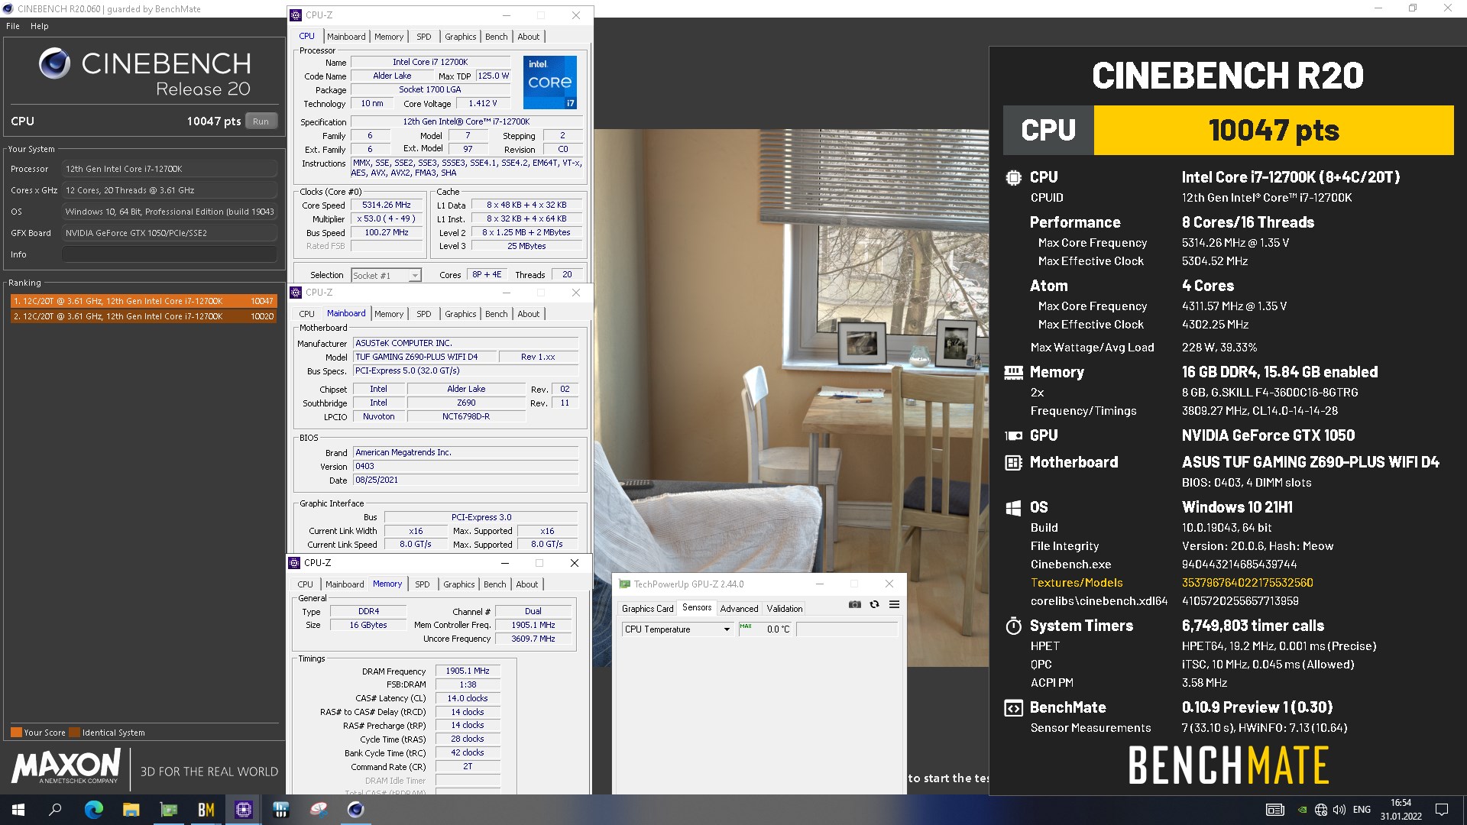Click the System Timers clock icon

point(1013,626)
